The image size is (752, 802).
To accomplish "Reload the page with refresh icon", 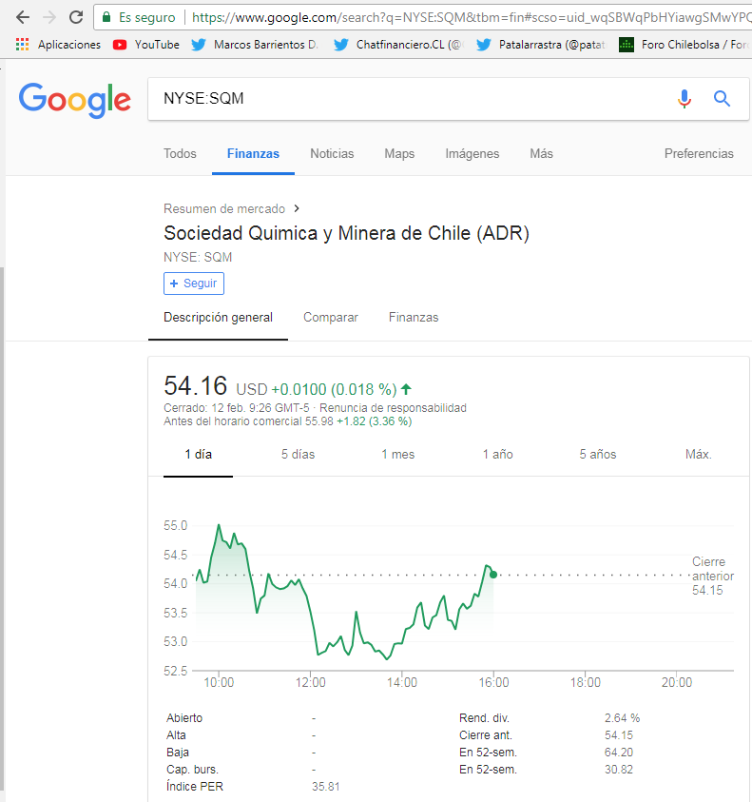I will (76, 17).
